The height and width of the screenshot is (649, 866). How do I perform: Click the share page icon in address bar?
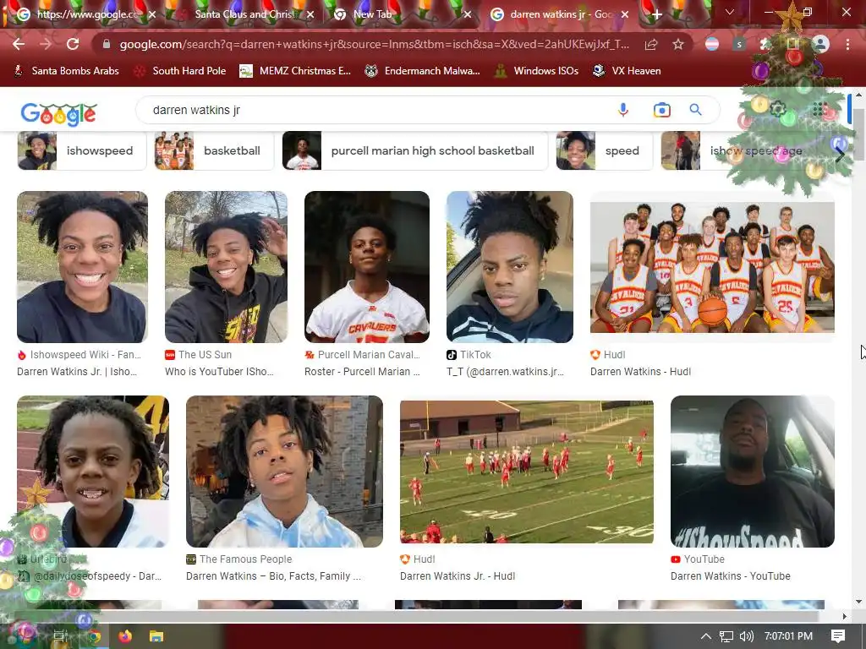coord(651,44)
